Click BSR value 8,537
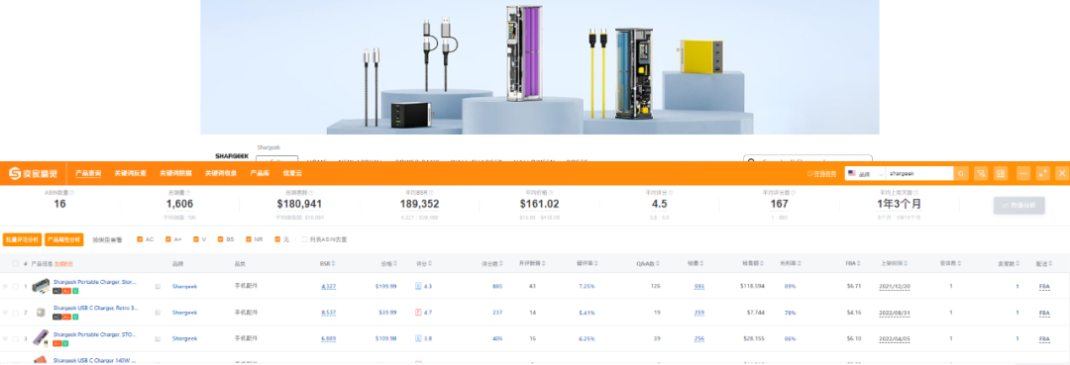Screen dimensions: 1070x365 point(328,313)
